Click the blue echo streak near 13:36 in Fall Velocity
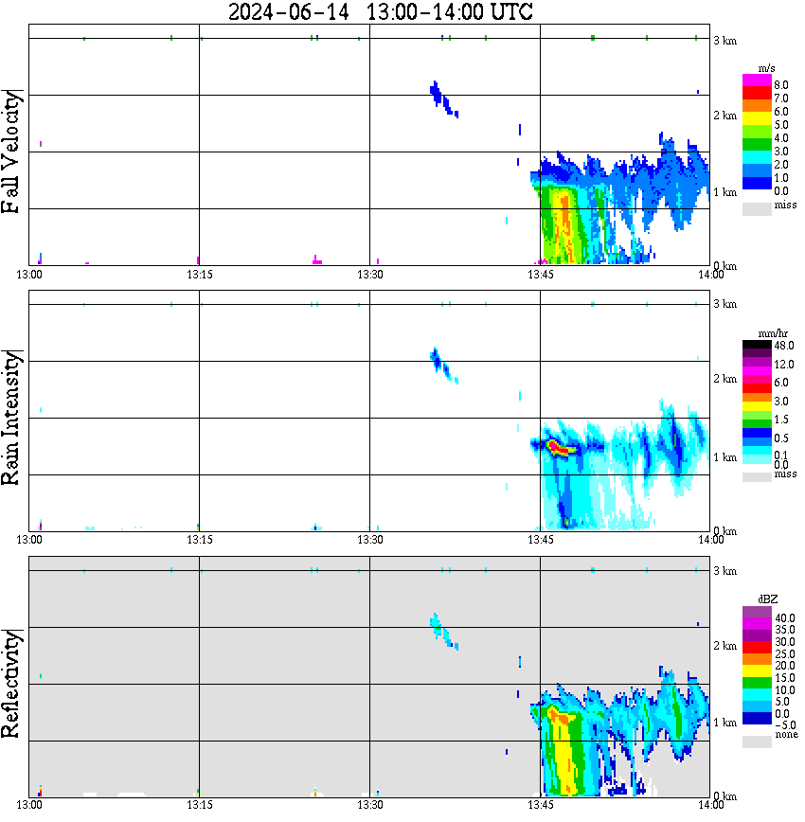The height and width of the screenshot is (822, 805). click(x=443, y=99)
